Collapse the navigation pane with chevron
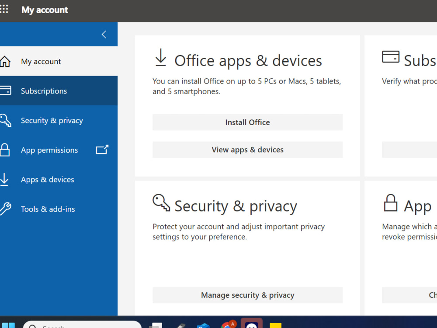 pyautogui.click(x=104, y=35)
